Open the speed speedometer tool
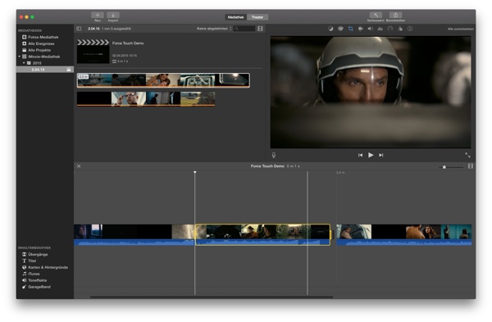The height and width of the screenshot is (322, 492). (x=390, y=29)
